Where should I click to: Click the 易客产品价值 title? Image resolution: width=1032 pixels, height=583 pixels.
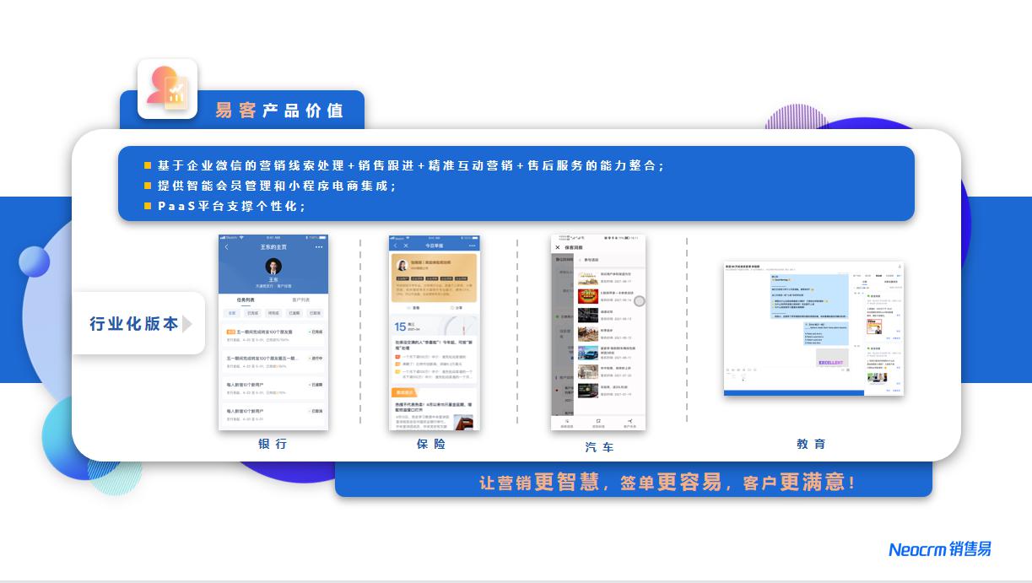click(279, 111)
